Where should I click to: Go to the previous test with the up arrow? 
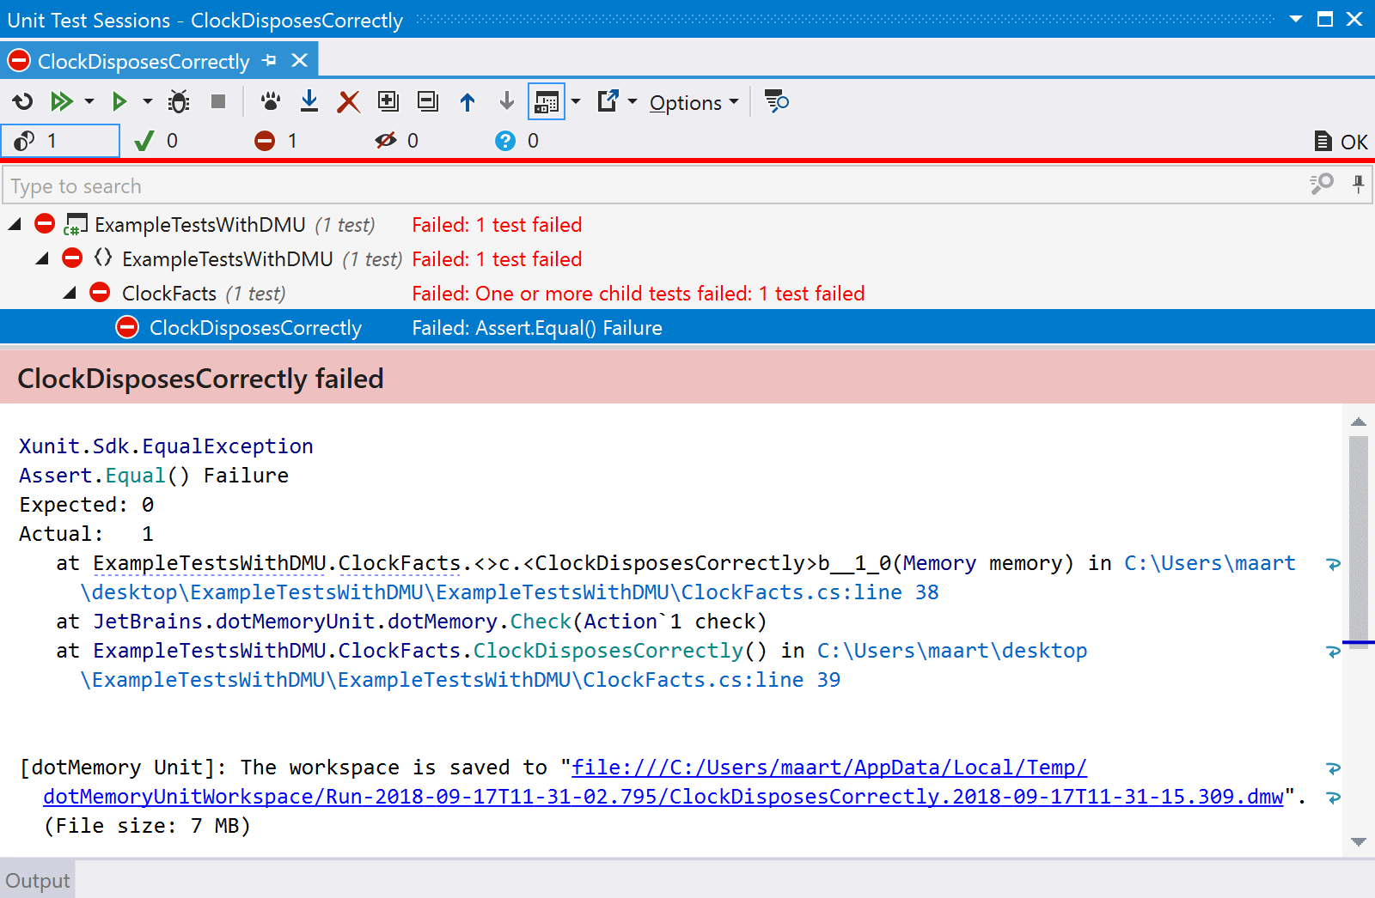coord(467,102)
